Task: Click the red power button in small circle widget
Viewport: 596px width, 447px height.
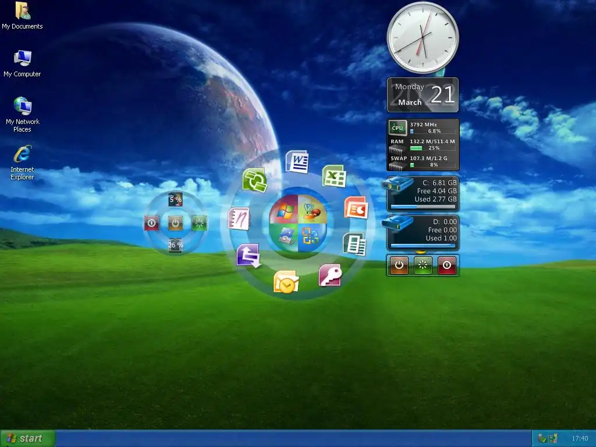Action: (151, 223)
